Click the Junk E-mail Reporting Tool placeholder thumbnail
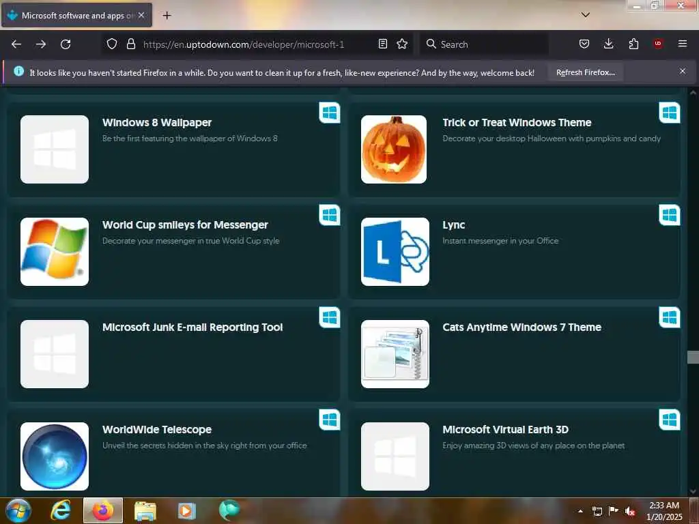 point(55,354)
